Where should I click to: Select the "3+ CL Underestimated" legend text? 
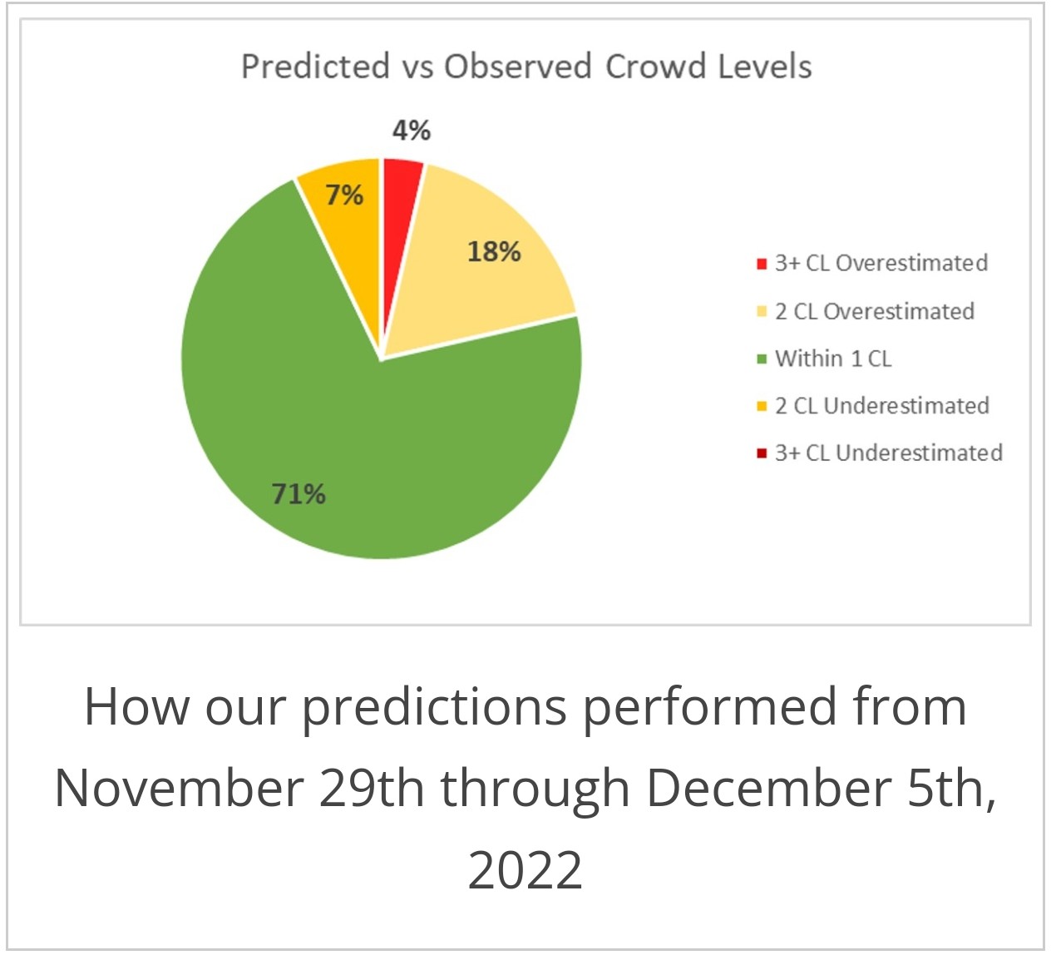coord(888,453)
